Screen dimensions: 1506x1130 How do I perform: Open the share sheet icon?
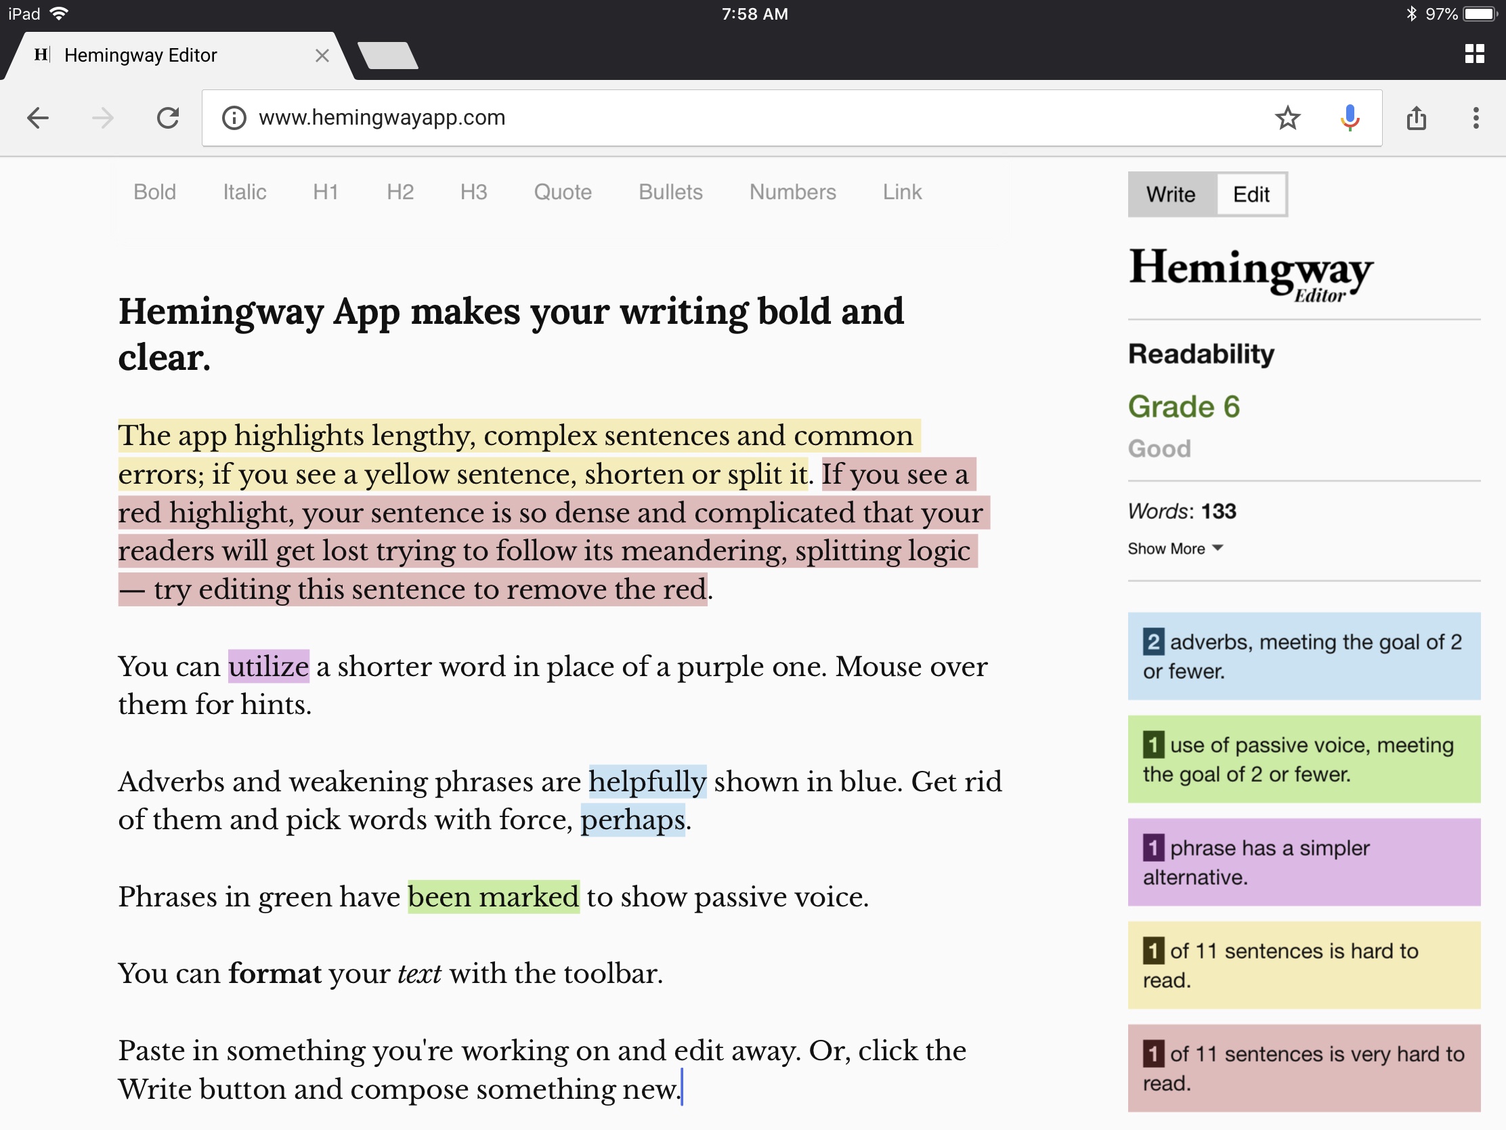[1415, 119]
